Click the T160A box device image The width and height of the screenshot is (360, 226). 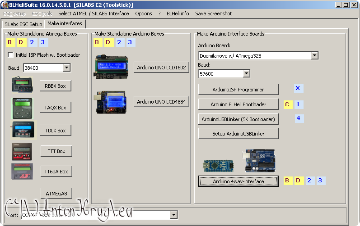[x=22, y=171]
